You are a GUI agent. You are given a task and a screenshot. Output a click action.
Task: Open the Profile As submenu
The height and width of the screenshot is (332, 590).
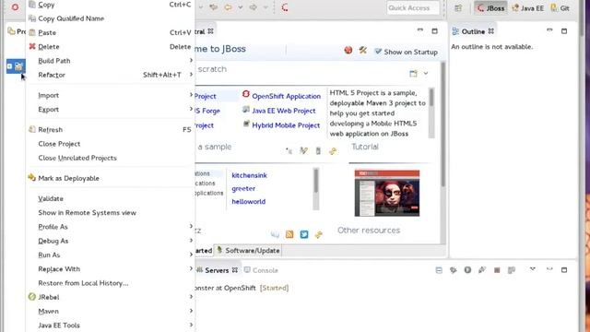point(110,227)
